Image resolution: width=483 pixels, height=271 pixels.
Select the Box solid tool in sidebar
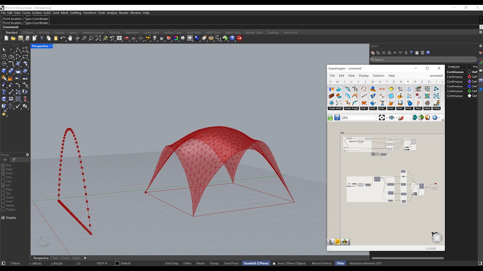(4, 71)
